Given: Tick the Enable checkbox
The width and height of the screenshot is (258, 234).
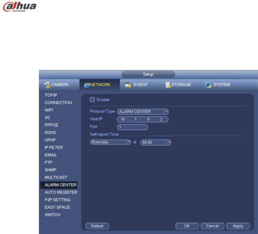Looking at the screenshot, I should pyautogui.click(x=92, y=100).
